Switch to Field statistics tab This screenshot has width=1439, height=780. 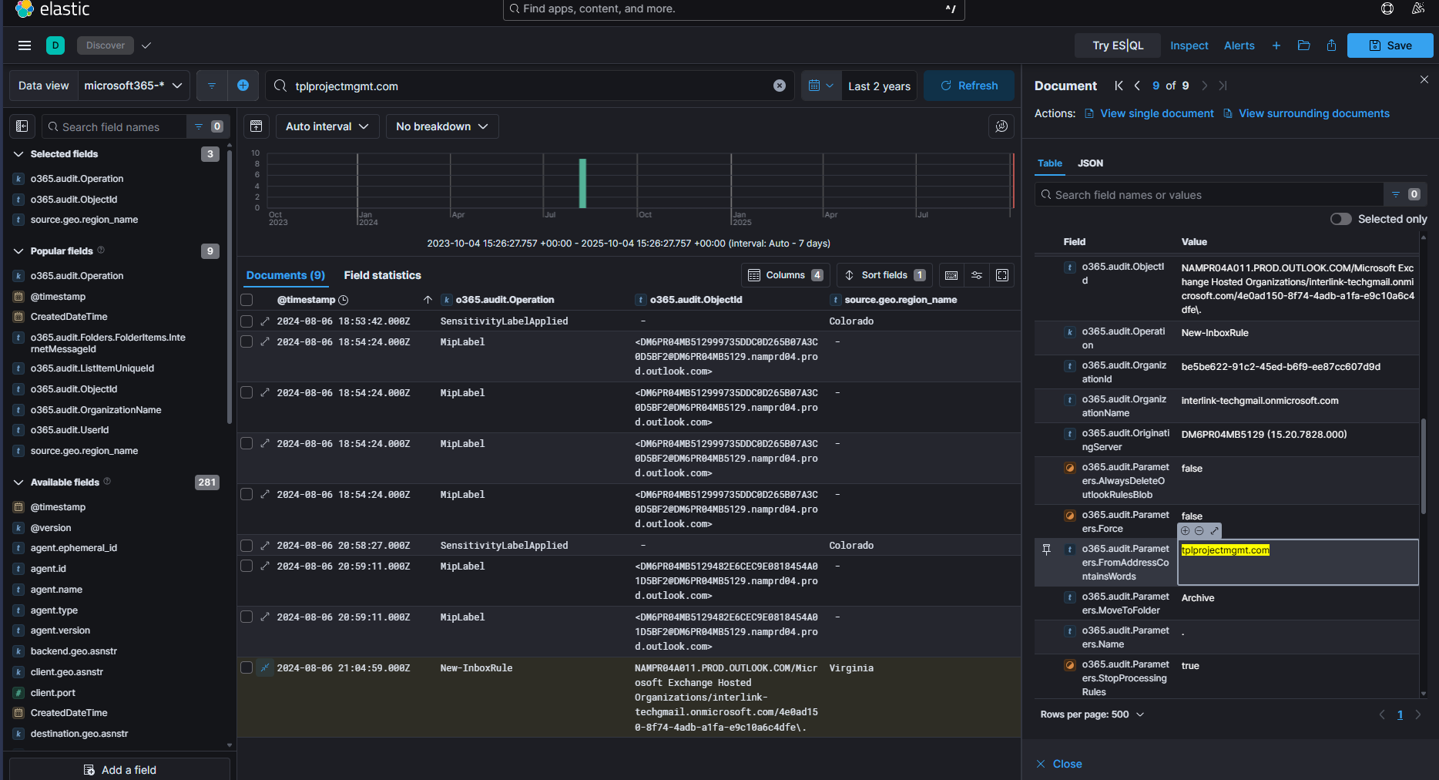382,275
